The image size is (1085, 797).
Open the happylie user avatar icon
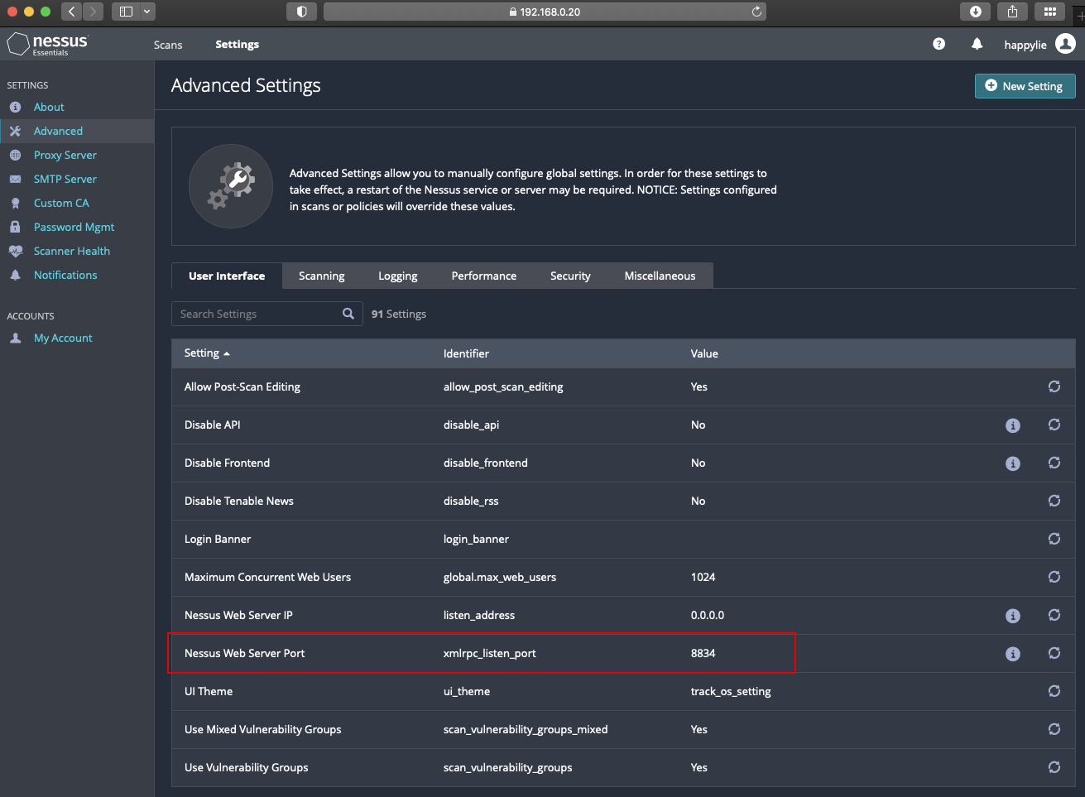tap(1065, 44)
